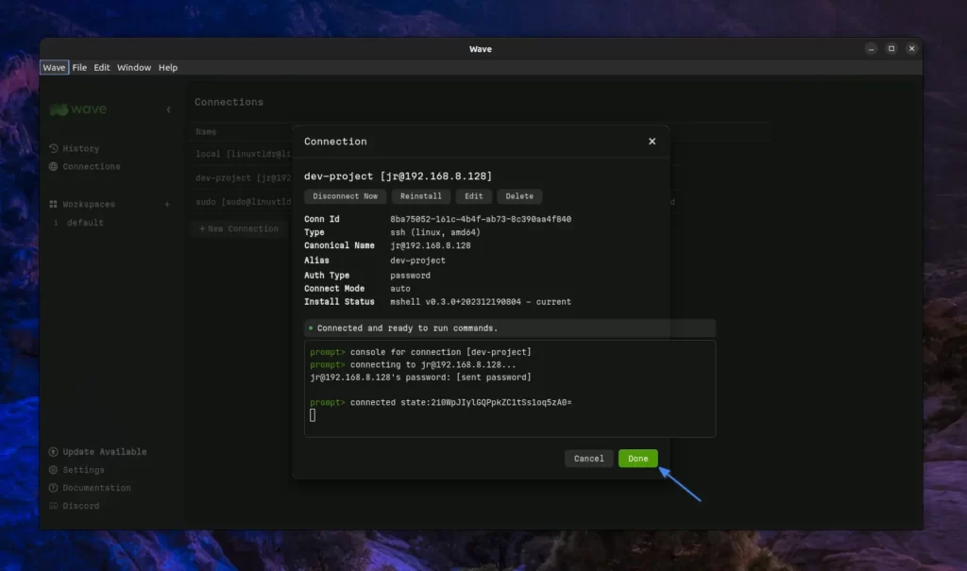Close the Connection dialog with X

coord(652,142)
